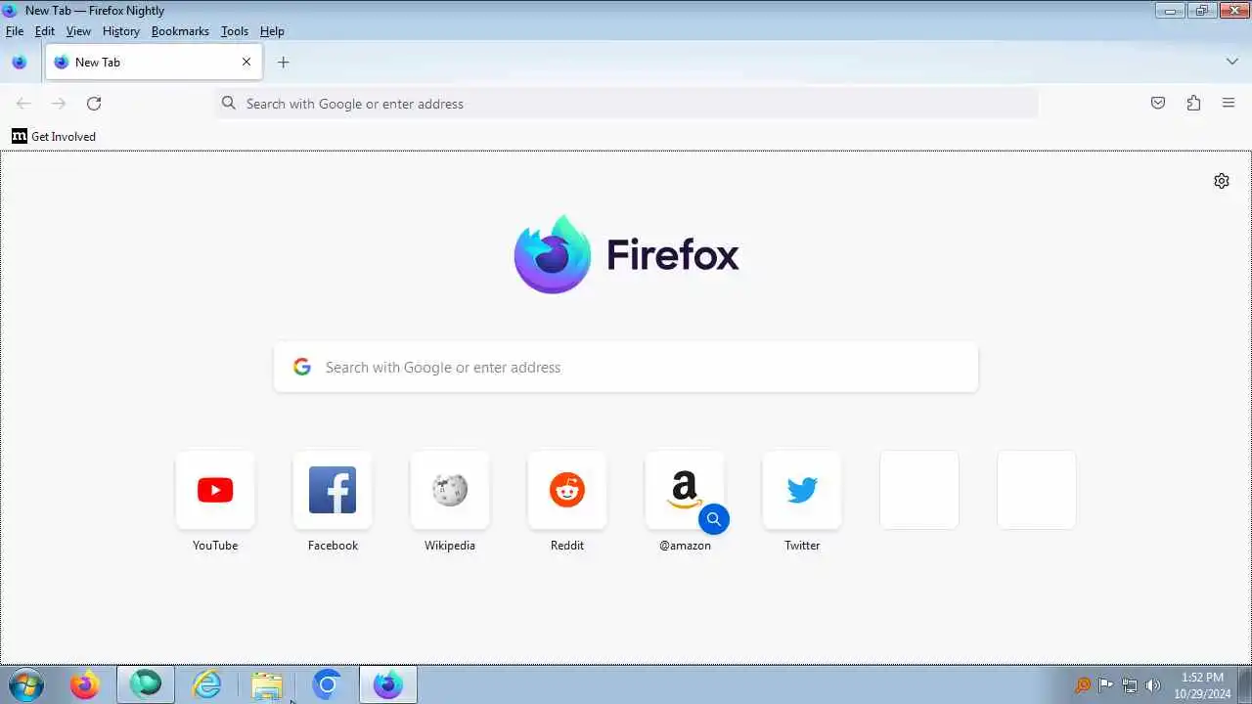1252x704 pixels.
Task: Click the magnifier system tray icon
Action: coord(1082,685)
